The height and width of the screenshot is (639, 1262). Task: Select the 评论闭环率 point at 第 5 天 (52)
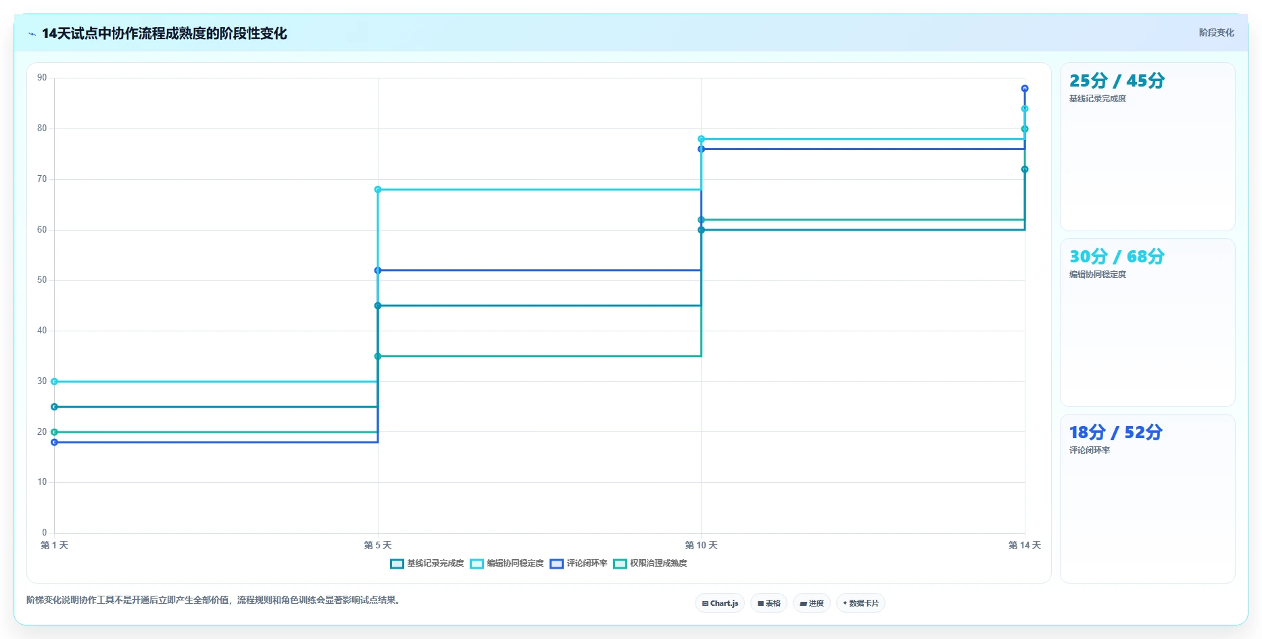pos(378,270)
